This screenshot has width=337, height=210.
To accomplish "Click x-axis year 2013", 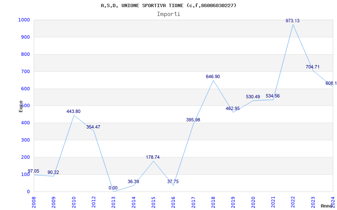I will tap(113, 202).
